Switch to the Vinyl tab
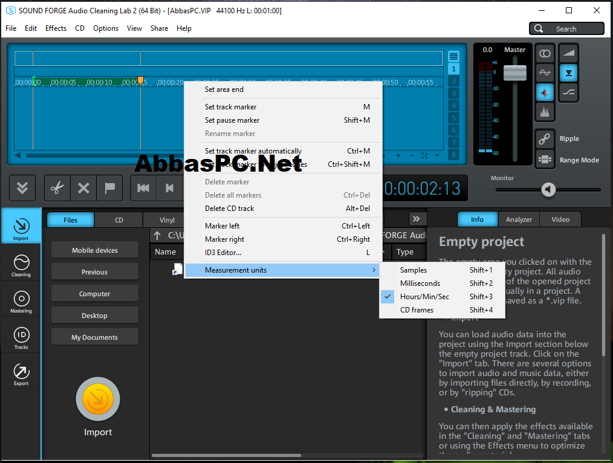 point(167,220)
